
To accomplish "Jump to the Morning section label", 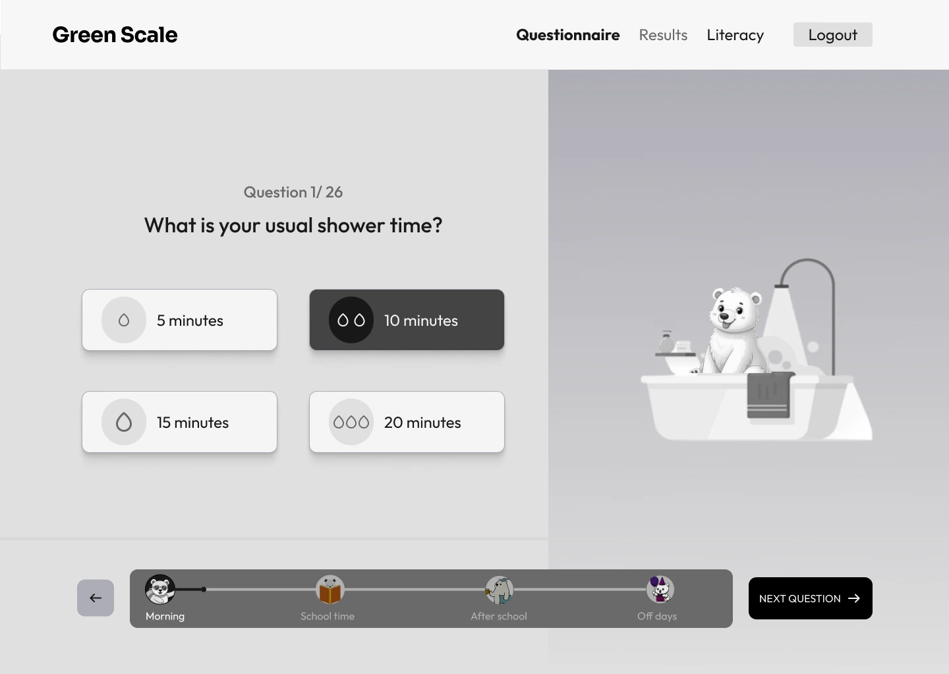I will [165, 616].
